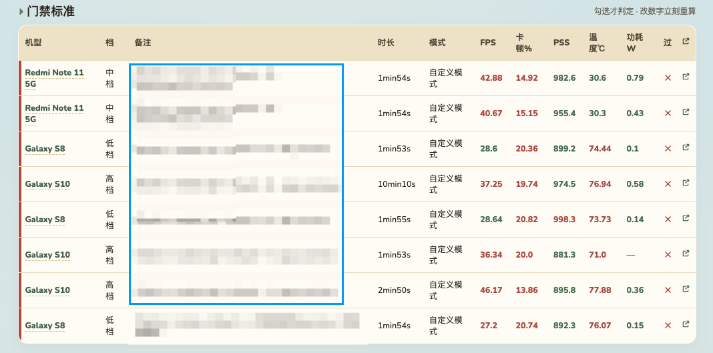The width and height of the screenshot is (713, 353).
Task: Click the 备注 column header
Action: coord(143,43)
